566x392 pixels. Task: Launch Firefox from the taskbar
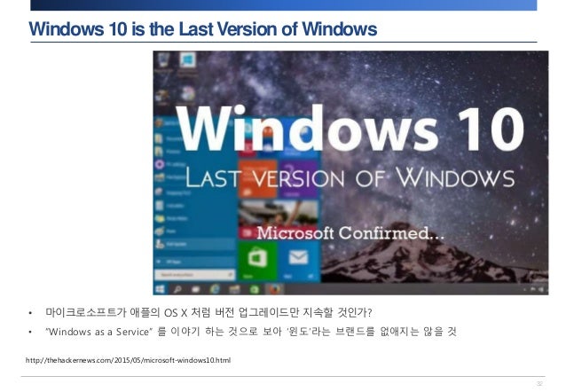coord(274,289)
